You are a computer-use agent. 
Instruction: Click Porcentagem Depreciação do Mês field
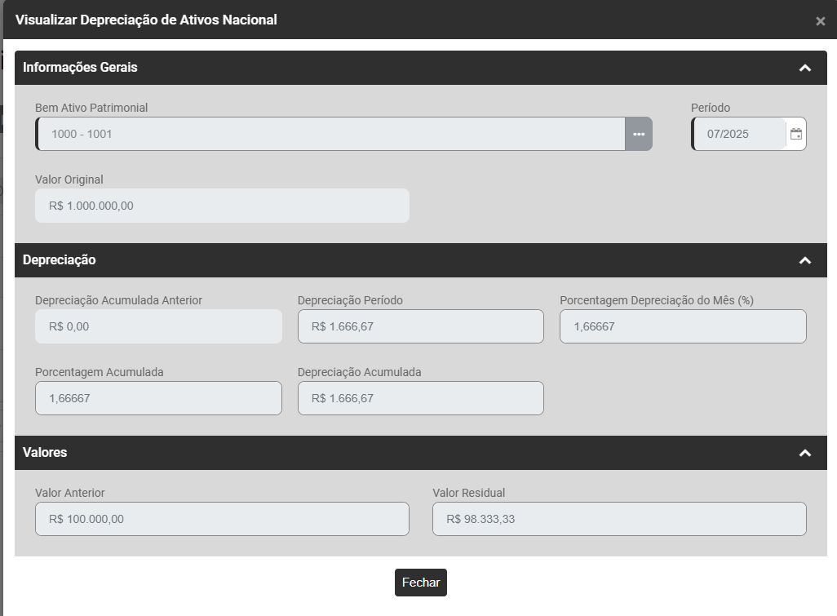[x=683, y=326]
